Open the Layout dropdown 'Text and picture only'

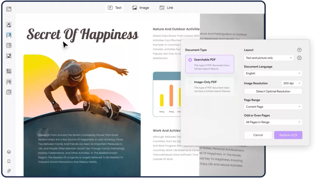coord(269,58)
